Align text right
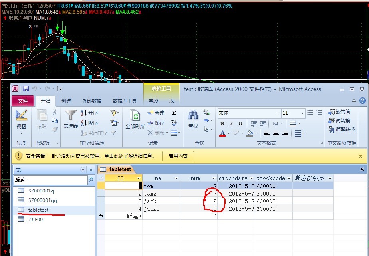 pos(285,133)
